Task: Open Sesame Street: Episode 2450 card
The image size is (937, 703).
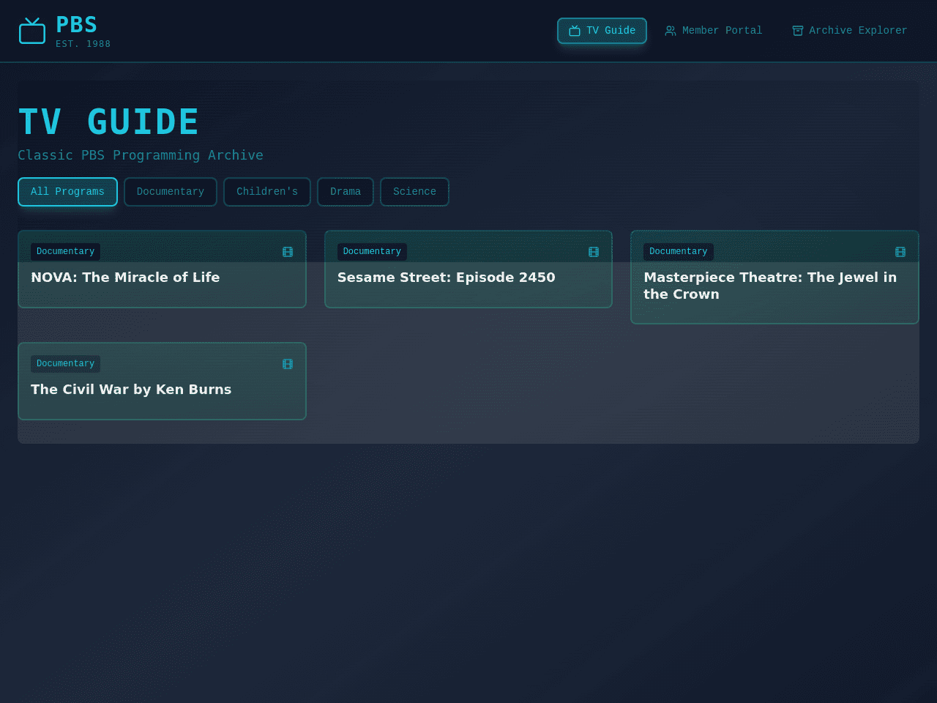Action: 468,269
